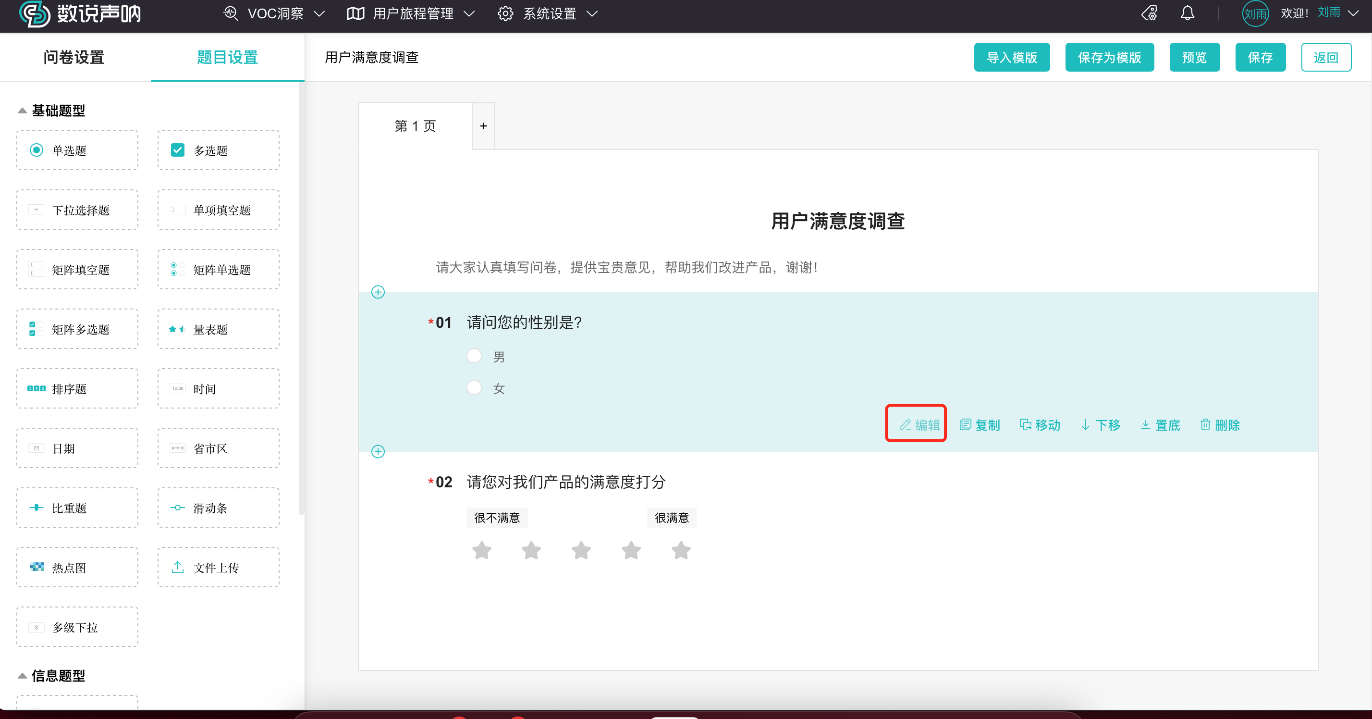Image resolution: width=1372 pixels, height=719 pixels.
Task: Add a new page with the plus tab
Action: [x=484, y=126]
